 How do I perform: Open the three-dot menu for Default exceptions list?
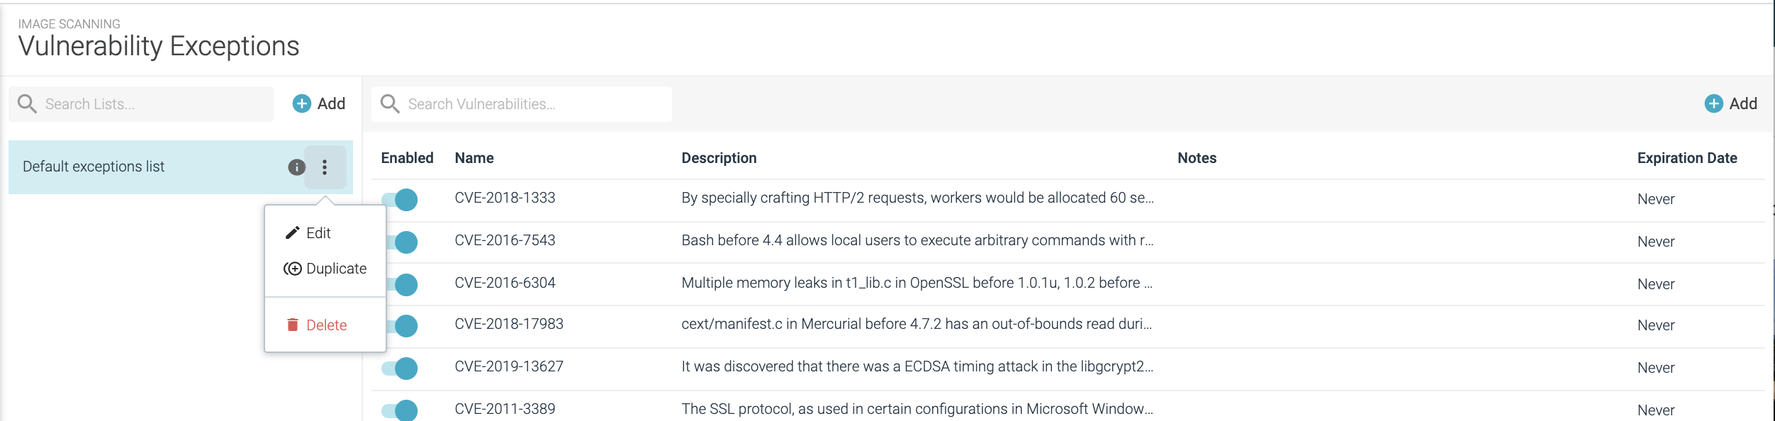(325, 167)
